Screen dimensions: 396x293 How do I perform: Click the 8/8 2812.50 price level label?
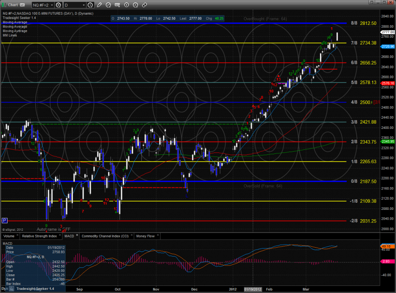(364, 23)
